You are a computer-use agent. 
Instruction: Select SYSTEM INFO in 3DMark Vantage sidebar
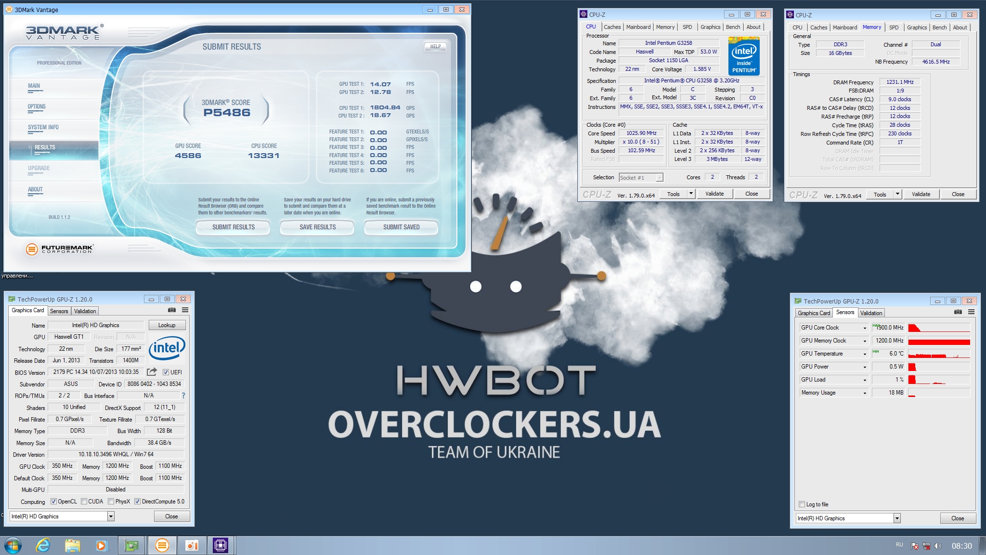point(43,127)
